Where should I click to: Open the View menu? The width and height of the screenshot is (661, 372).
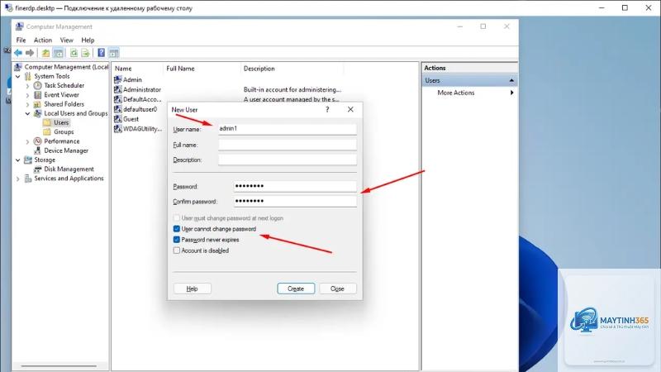pos(67,40)
